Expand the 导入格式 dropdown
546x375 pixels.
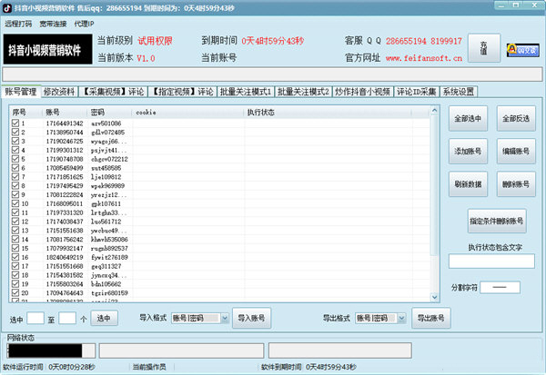[225, 318]
